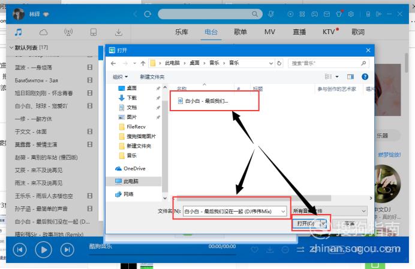415x269 pixels.
Task: Open the download manager icon in sidebar
Action: click(x=119, y=32)
